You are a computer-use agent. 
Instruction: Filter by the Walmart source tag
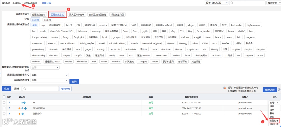[x=36, y=62]
